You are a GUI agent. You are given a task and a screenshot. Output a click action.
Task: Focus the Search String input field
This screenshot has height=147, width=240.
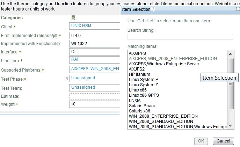[x=180, y=37]
